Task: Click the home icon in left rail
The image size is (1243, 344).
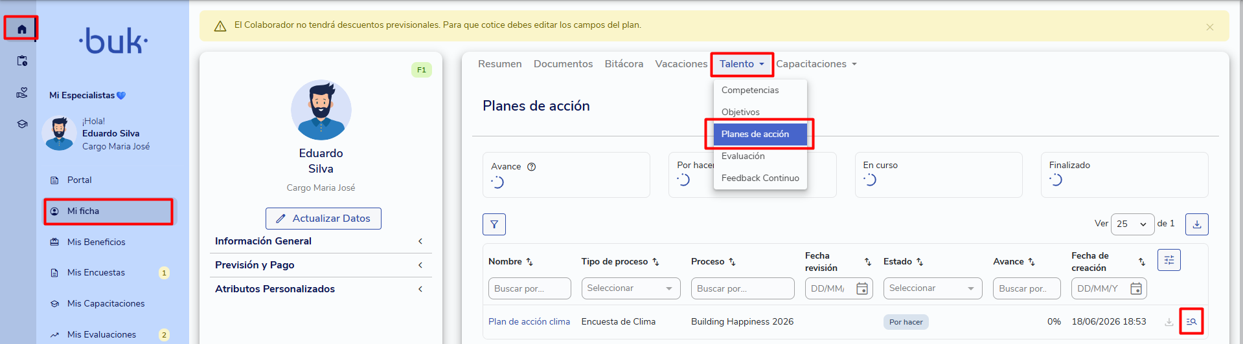Action: point(21,29)
